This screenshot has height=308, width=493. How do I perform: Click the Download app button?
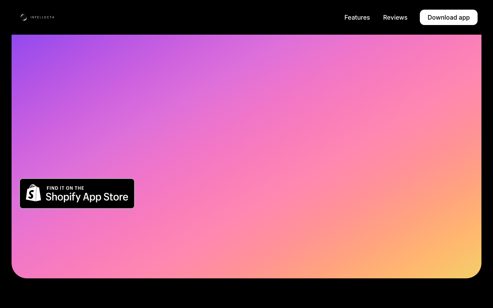point(449,17)
